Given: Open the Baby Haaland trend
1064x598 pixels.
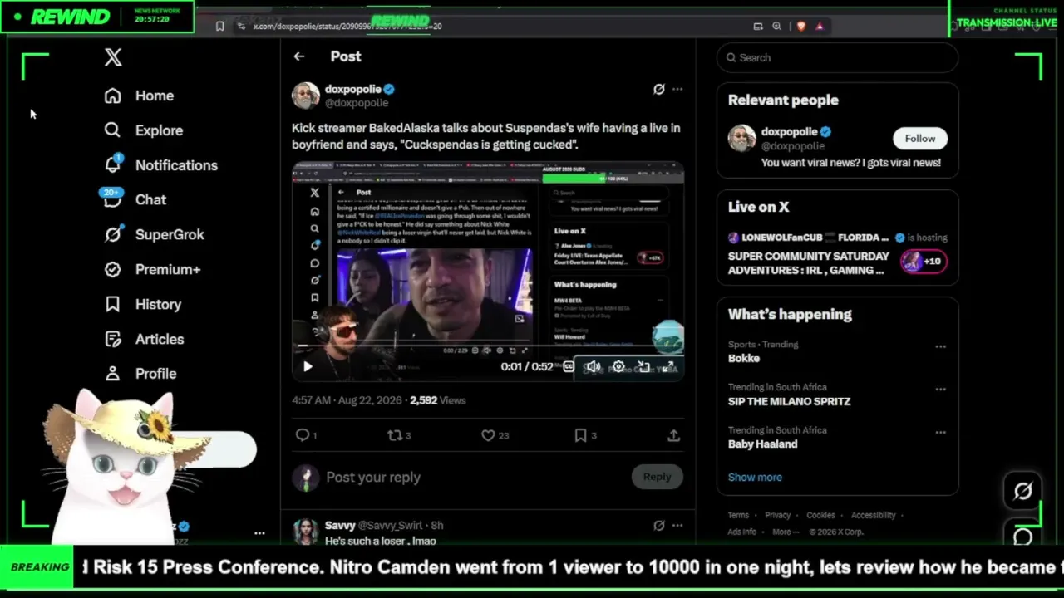Looking at the screenshot, I should pyautogui.click(x=762, y=444).
